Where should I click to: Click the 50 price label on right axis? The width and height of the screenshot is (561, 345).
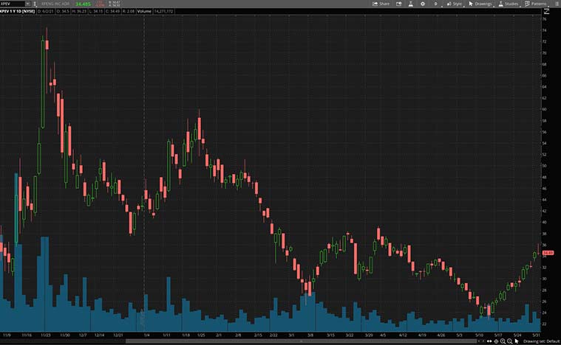click(x=544, y=166)
